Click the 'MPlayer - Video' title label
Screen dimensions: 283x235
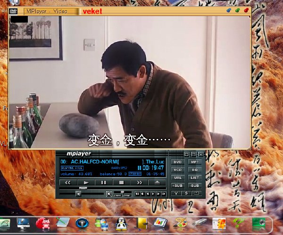[x=47, y=11]
